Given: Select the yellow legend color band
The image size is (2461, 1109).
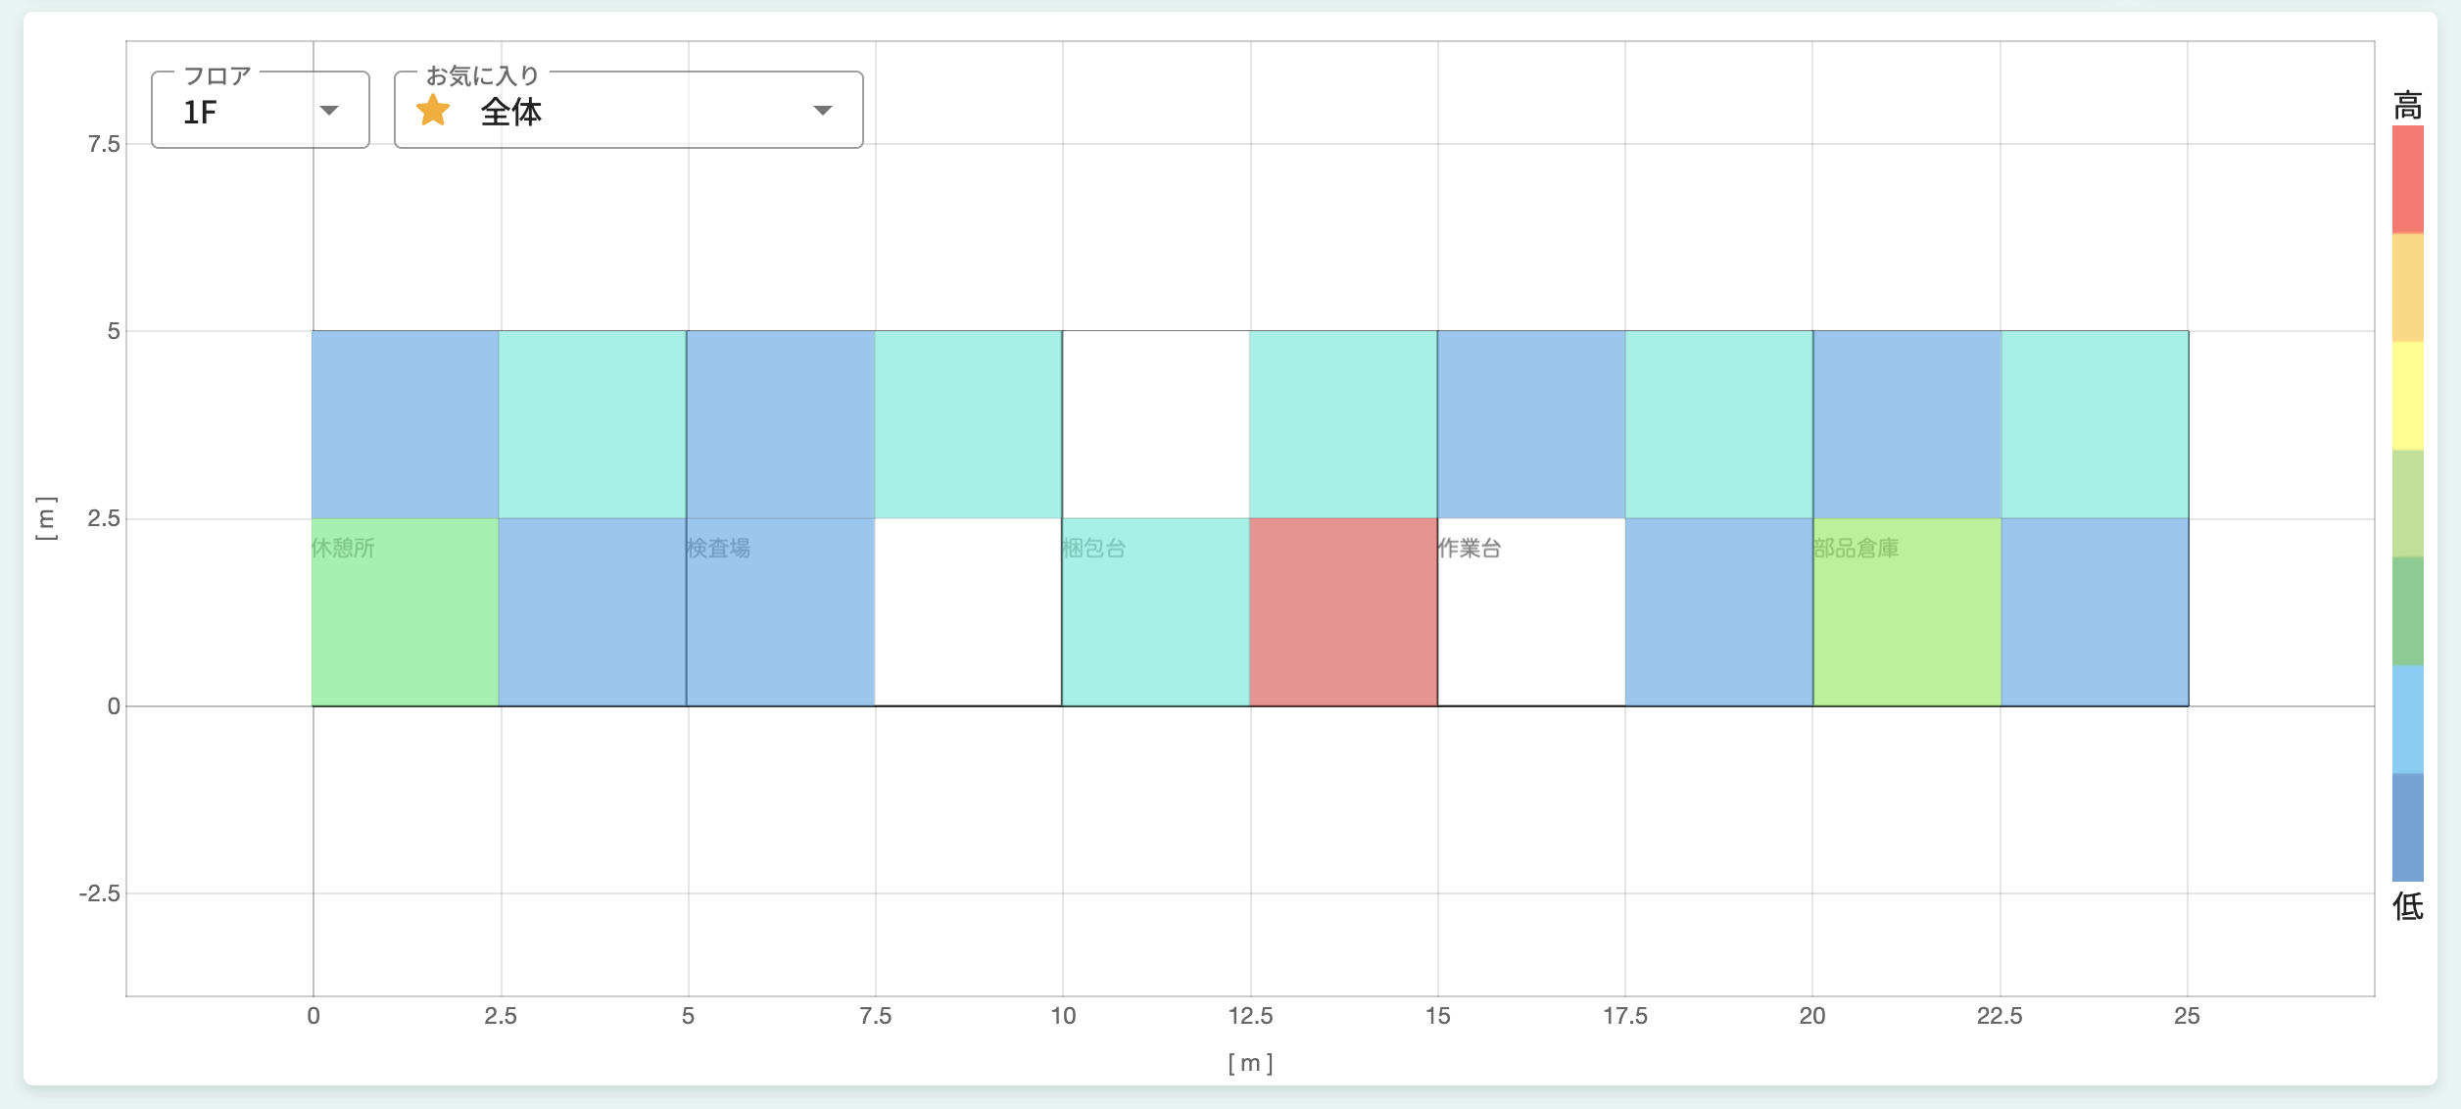Looking at the screenshot, I should (x=2407, y=396).
